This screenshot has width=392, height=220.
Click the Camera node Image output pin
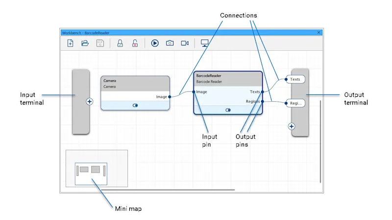[170, 97]
